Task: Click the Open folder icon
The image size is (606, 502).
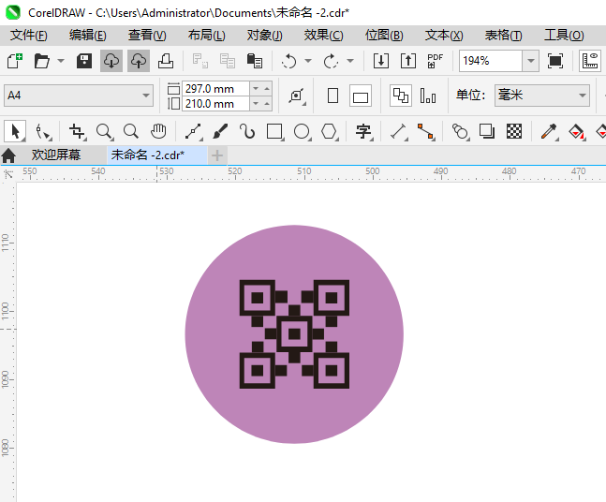Action: [42, 61]
